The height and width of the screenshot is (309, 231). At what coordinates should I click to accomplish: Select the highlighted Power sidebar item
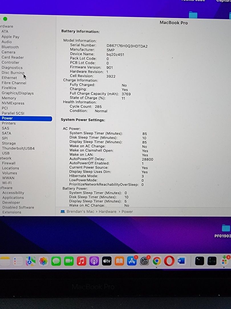(x=26, y=118)
